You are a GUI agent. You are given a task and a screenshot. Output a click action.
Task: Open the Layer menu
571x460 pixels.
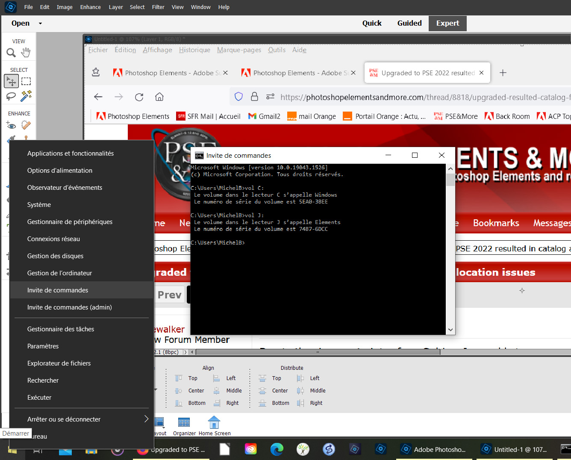[116, 7]
